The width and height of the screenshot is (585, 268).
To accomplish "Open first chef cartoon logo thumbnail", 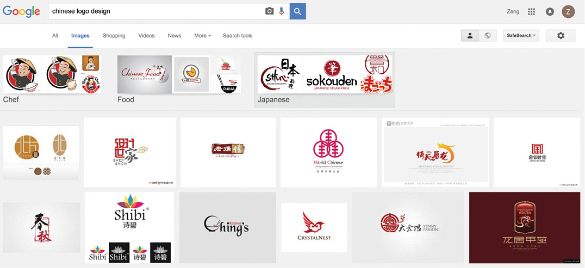I will [x=22, y=74].
